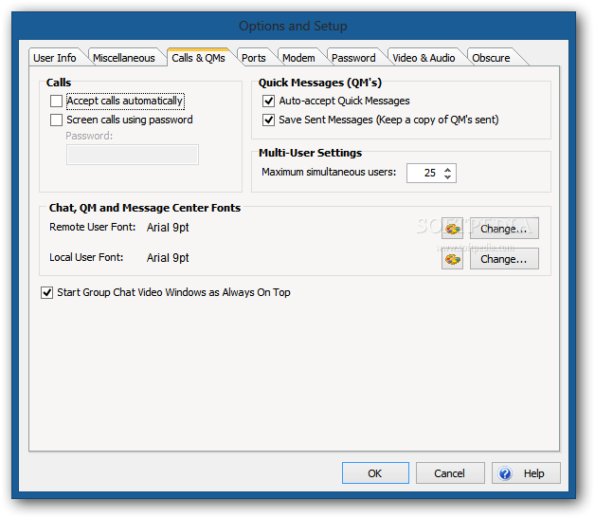Go to the Password tab
The width and height of the screenshot is (595, 518).
click(x=353, y=58)
